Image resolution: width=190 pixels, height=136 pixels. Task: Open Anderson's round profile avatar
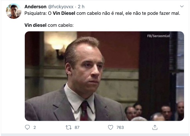point(14,11)
